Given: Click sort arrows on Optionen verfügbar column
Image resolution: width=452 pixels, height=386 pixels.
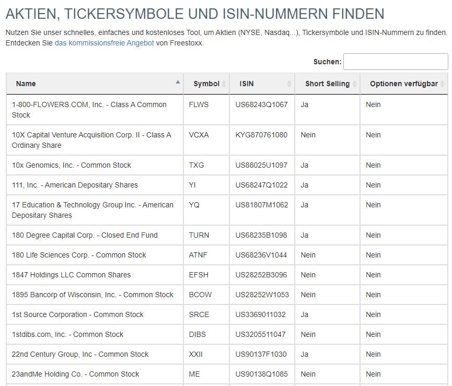Looking at the screenshot, I should 443,84.
